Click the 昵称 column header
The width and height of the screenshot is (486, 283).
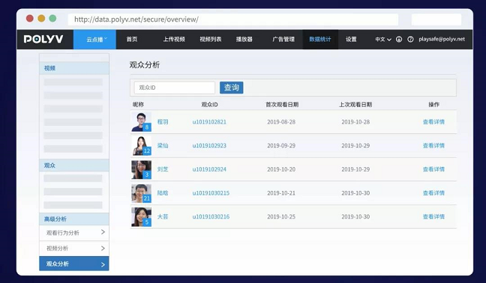tap(138, 105)
